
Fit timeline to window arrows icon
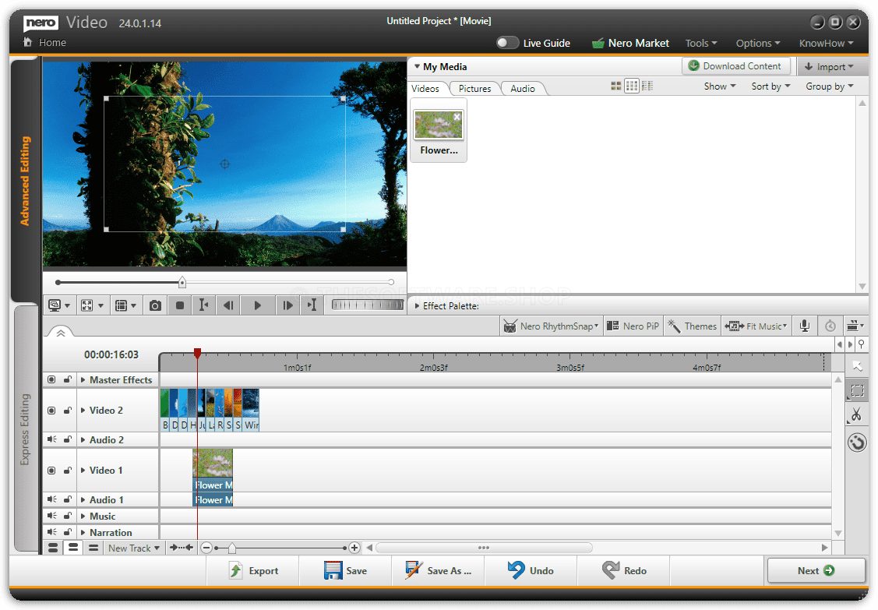[x=182, y=548]
